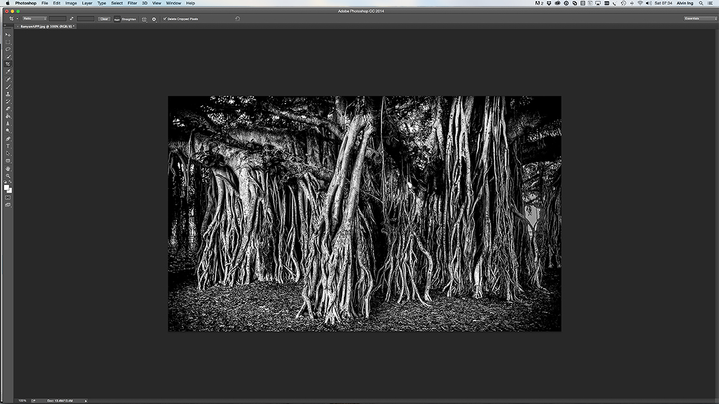Screen dimensions: 719x404
Task: Open the Photoshop application menu
Action: click(26, 3)
